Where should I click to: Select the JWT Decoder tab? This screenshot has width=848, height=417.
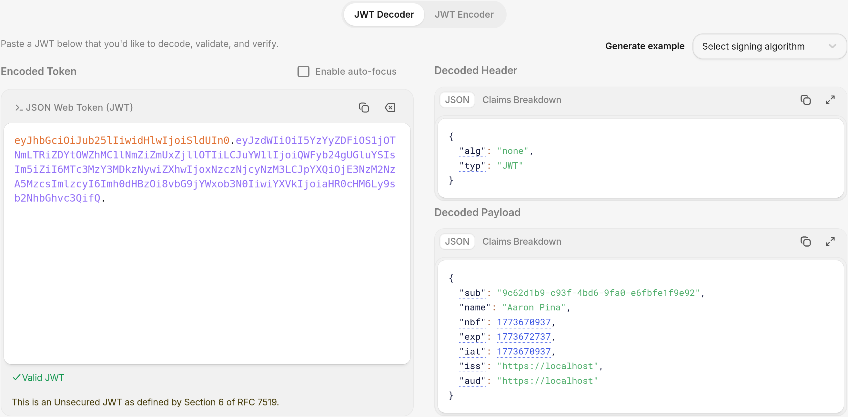click(384, 14)
